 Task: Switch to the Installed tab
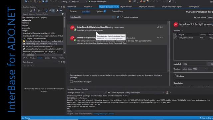coord(86,11)
